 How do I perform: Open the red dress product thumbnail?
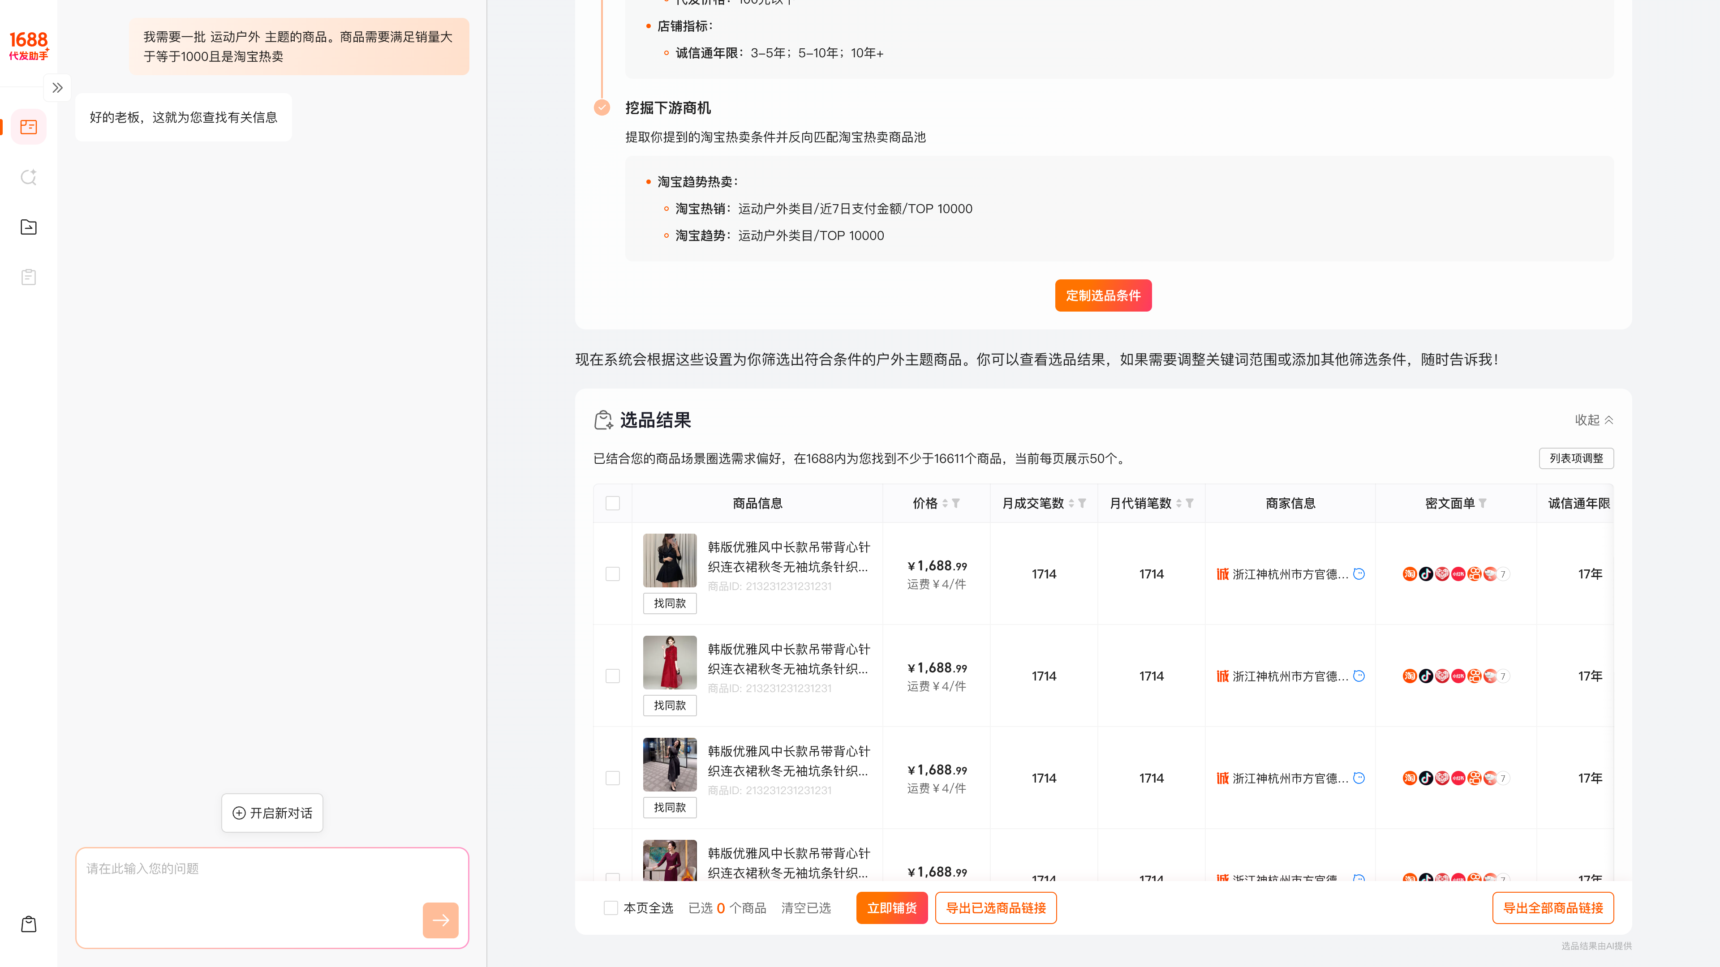(x=670, y=662)
